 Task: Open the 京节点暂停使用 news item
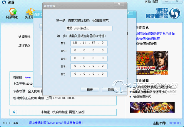pos(146,44)
